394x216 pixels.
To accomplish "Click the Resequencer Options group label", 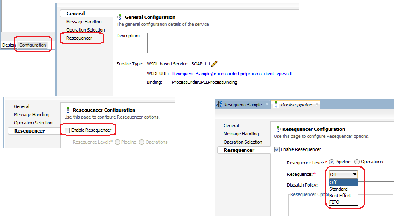I will click(x=309, y=194).
